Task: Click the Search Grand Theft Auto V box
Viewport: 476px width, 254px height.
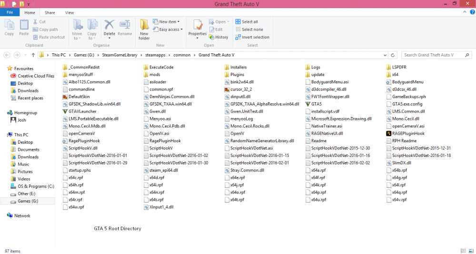Action: pos(436,55)
